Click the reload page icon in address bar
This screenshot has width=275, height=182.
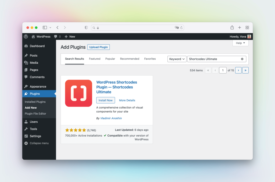(x=182, y=28)
